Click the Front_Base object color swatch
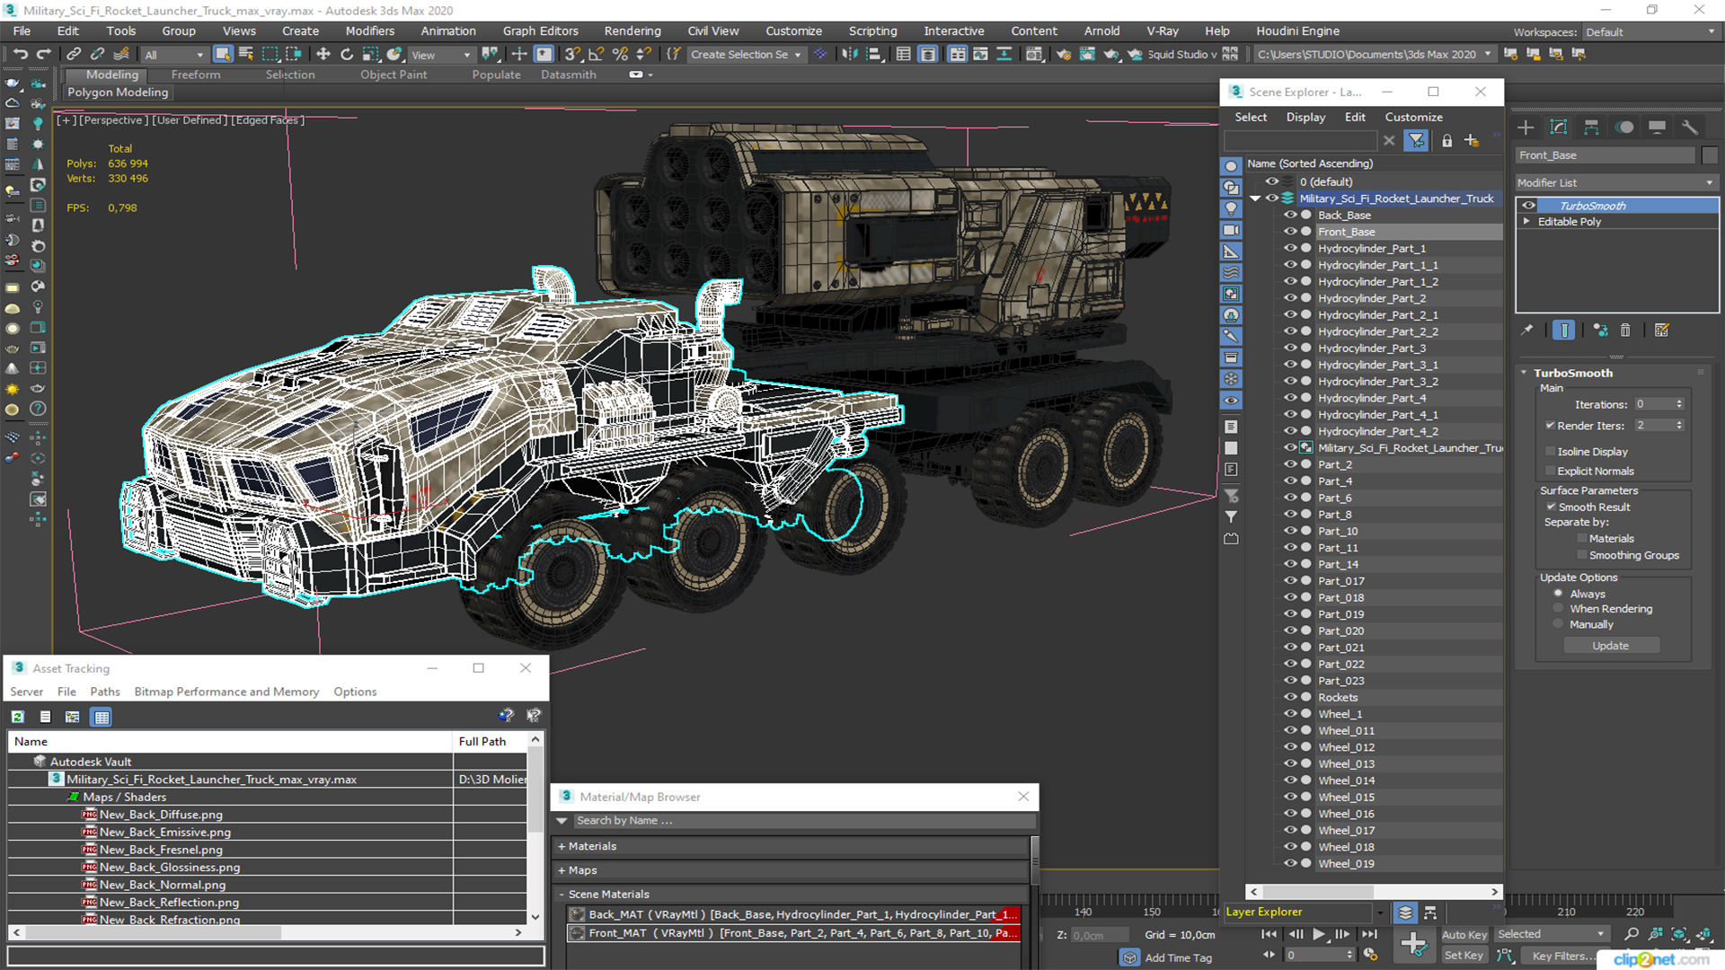The width and height of the screenshot is (1725, 970). tap(1710, 155)
